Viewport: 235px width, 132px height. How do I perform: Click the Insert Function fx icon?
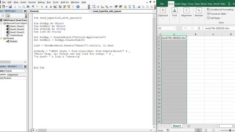click(x=199, y=28)
